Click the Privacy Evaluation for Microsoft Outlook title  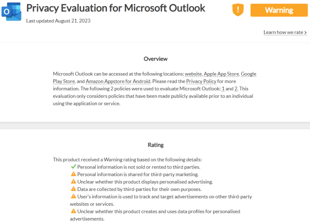[x=116, y=8]
